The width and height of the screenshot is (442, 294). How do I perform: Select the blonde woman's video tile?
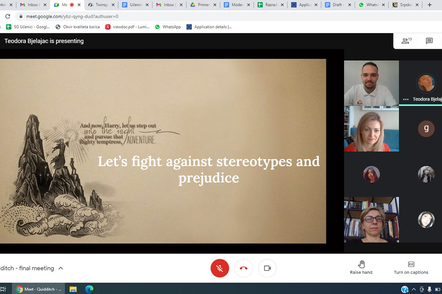tap(371, 129)
